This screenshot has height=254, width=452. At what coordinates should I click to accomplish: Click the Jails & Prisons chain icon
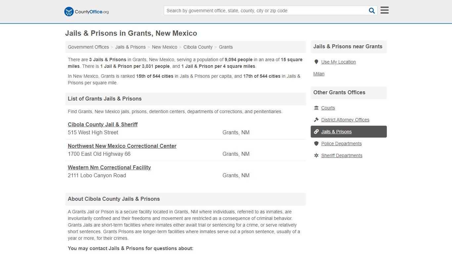pos(316,132)
